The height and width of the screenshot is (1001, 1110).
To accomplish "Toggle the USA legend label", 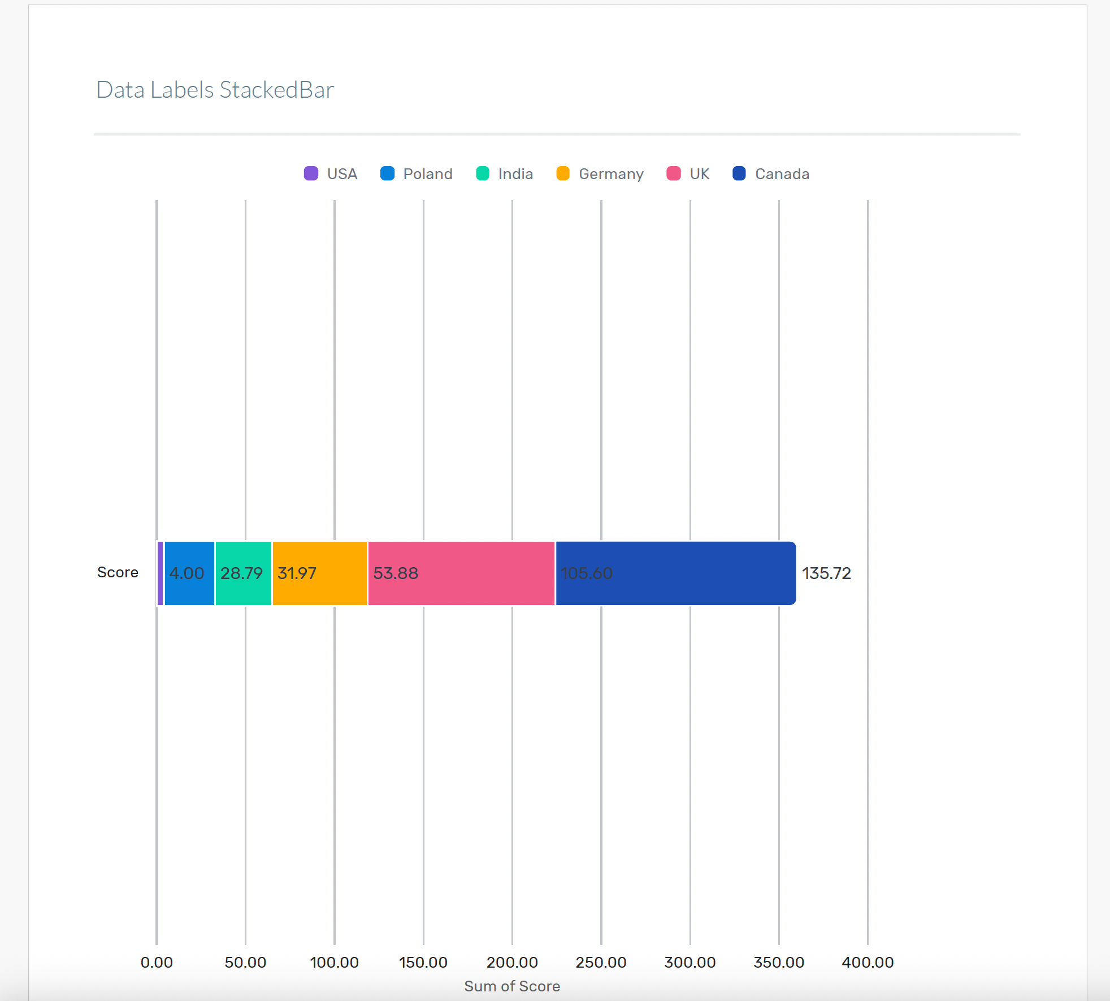I will [x=342, y=174].
